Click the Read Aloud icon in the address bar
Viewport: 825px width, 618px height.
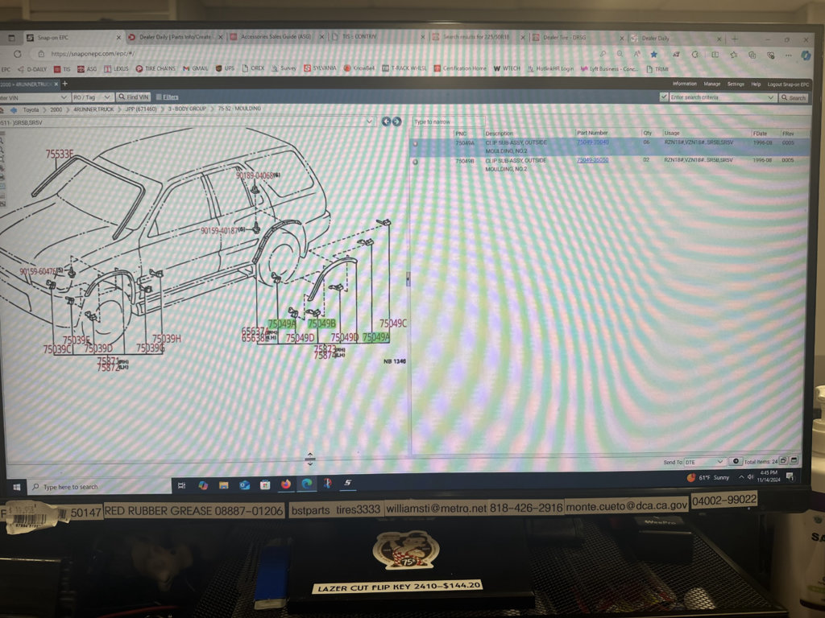[636, 54]
